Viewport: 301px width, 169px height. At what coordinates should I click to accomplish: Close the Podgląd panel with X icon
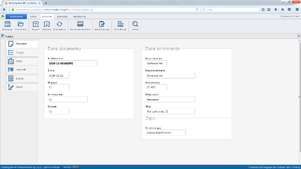click(299, 36)
